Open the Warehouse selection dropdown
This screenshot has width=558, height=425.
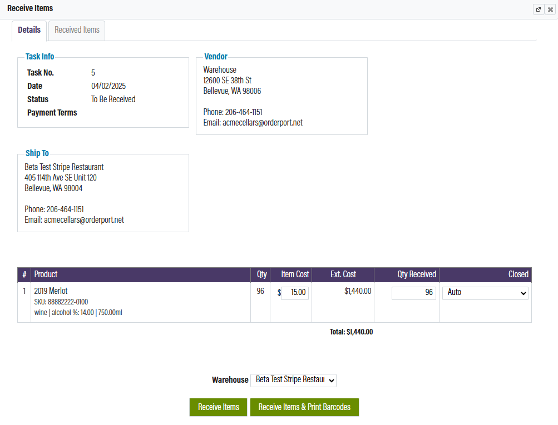click(x=293, y=380)
